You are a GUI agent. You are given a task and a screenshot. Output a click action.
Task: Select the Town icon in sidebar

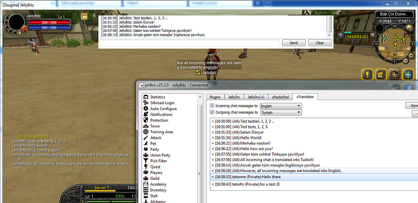(x=146, y=126)
